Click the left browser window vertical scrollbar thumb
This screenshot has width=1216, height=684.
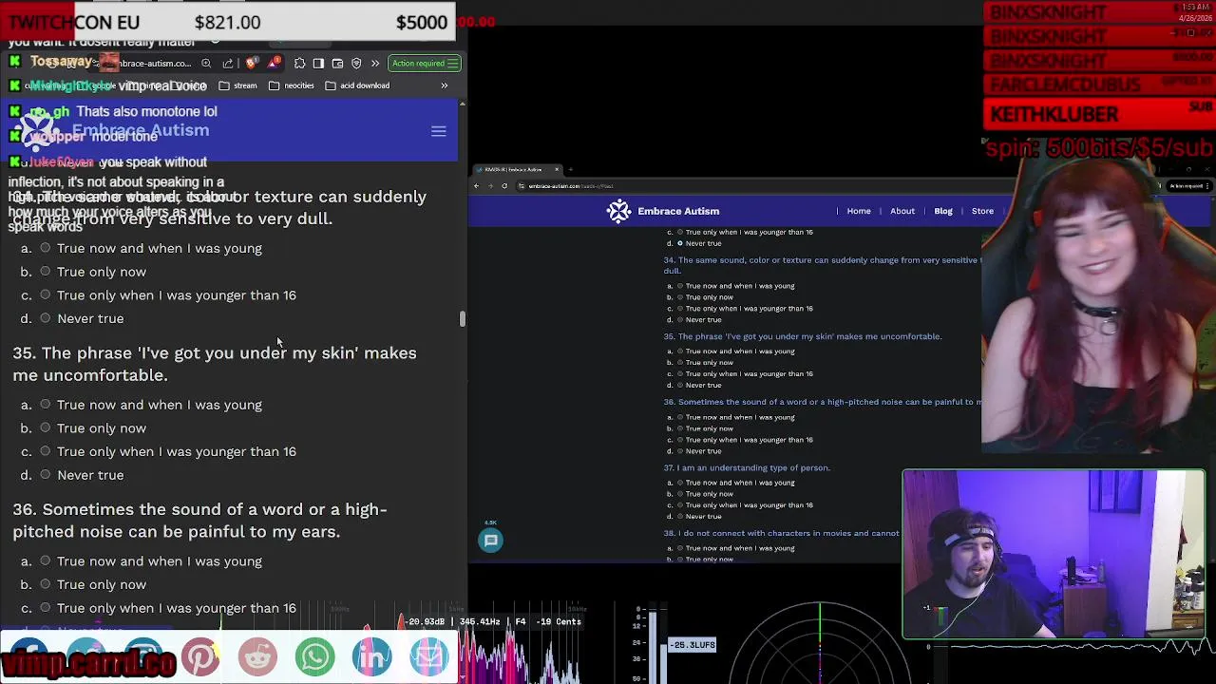tap(463, 319)
